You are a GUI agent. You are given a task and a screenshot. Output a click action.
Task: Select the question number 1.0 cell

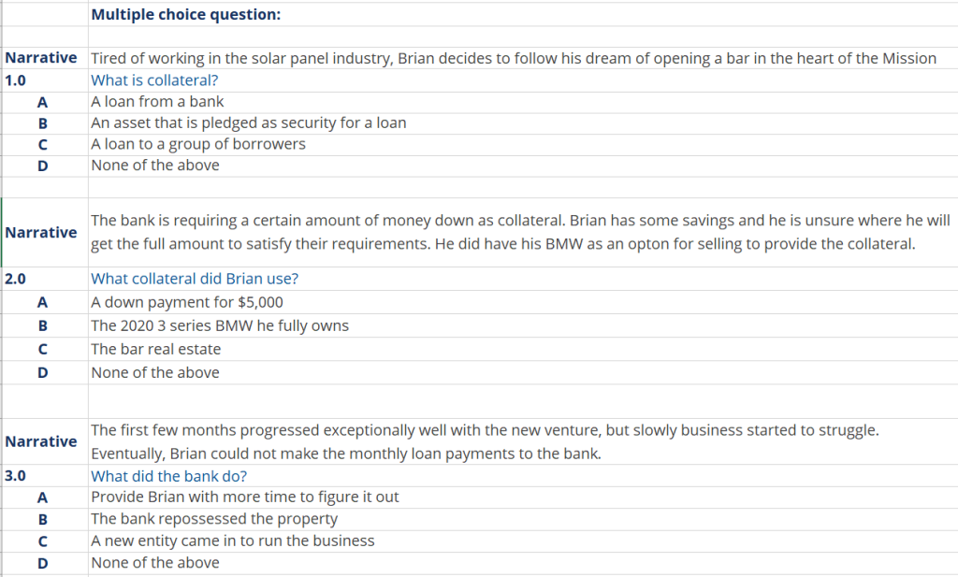tap(16, 80)
